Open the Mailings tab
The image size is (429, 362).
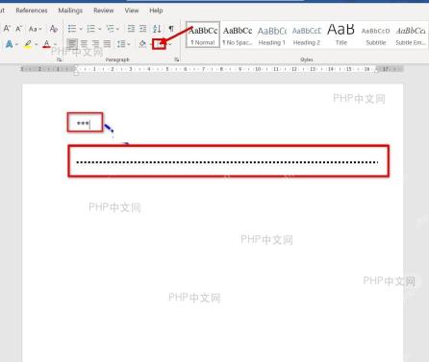(x=70, y=11)
